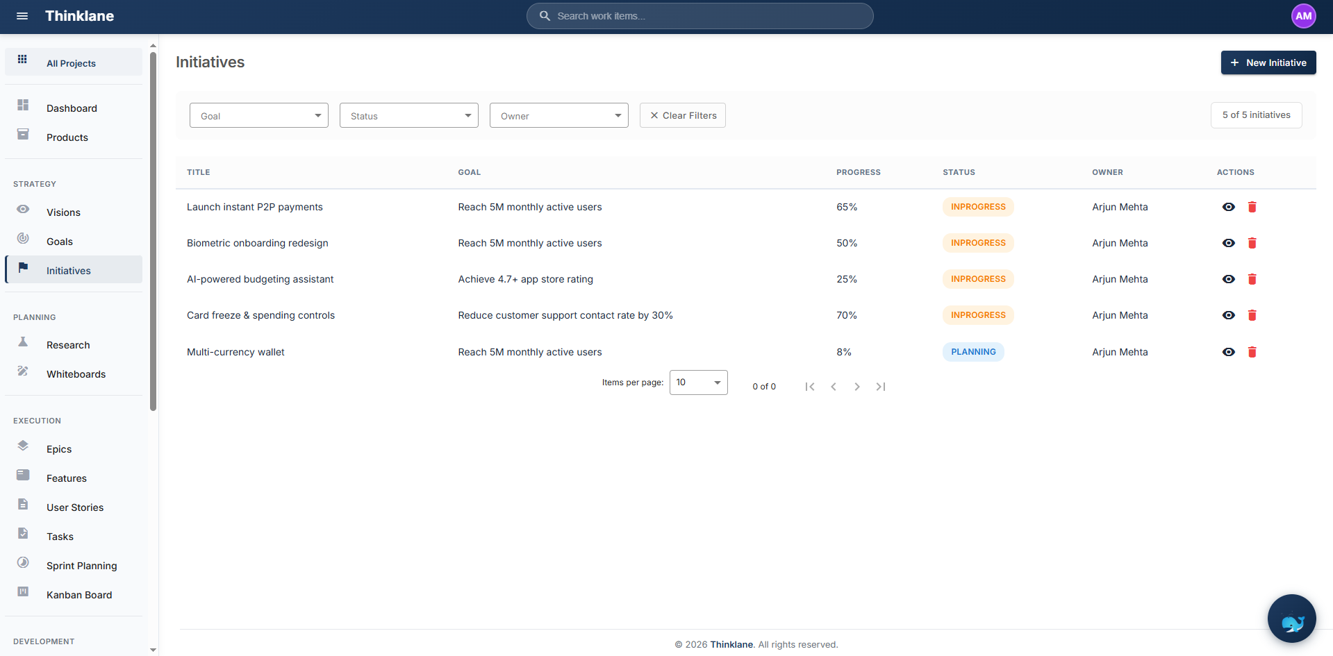This screenshot has height=656, width=1333.
Task: Click the Initiatives flag icon
Action: (23, 267)
